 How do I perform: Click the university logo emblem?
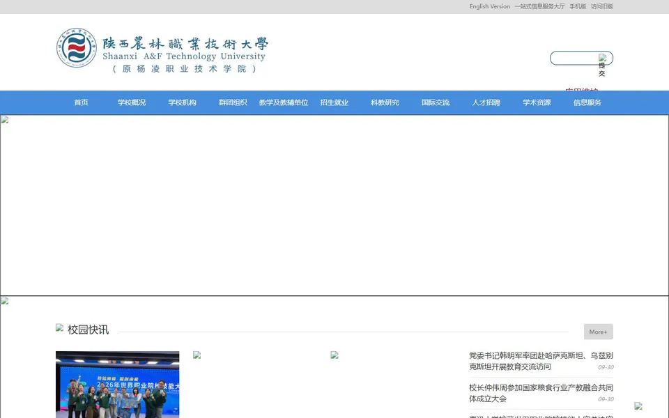tap(77, 48)
